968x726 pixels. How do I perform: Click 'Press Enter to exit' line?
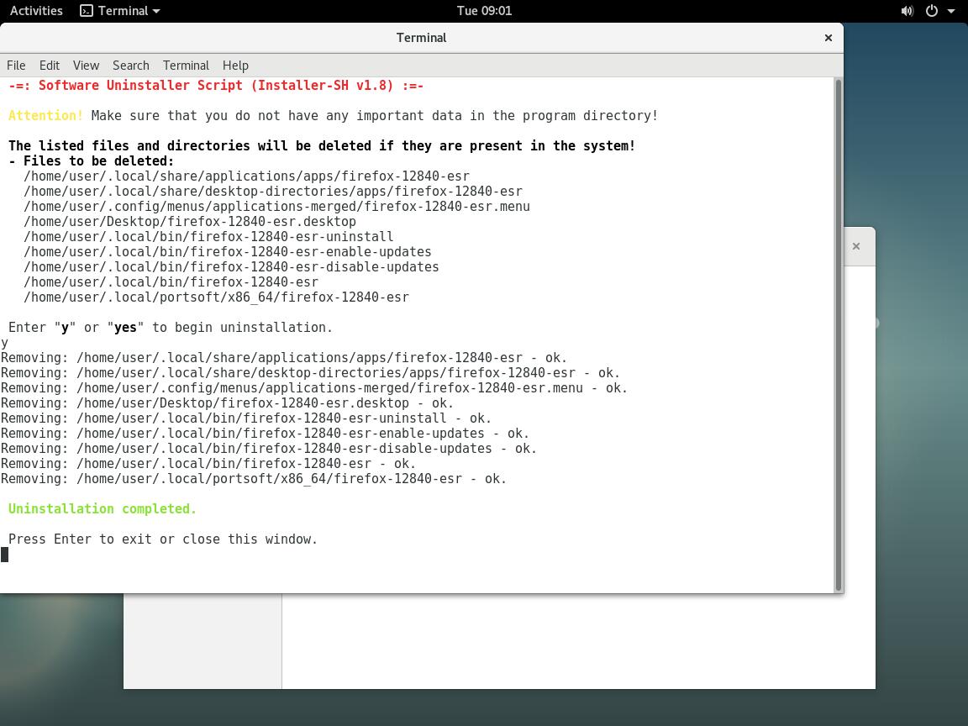(x=163, y=539)
